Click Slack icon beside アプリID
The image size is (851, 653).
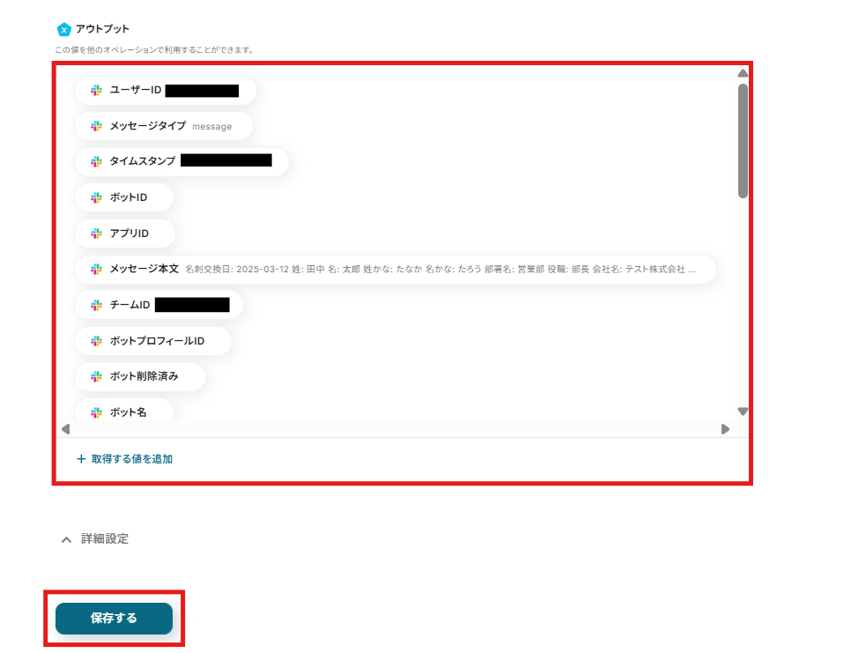97,234
